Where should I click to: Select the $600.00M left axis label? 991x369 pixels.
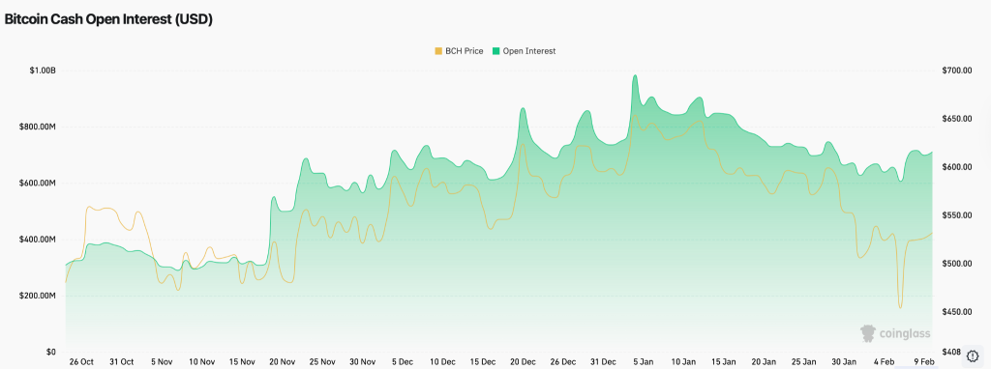point(38,184)
